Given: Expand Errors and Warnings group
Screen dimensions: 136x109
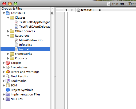Looking at the screenshot, I should (4, 72).
